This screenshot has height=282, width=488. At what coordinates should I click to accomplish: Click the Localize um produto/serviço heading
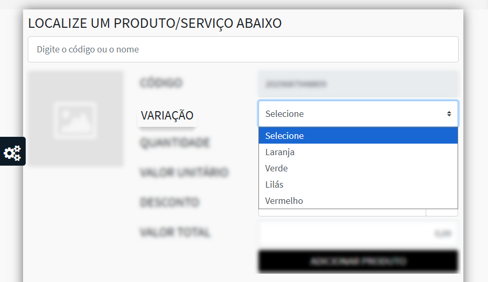155,24
